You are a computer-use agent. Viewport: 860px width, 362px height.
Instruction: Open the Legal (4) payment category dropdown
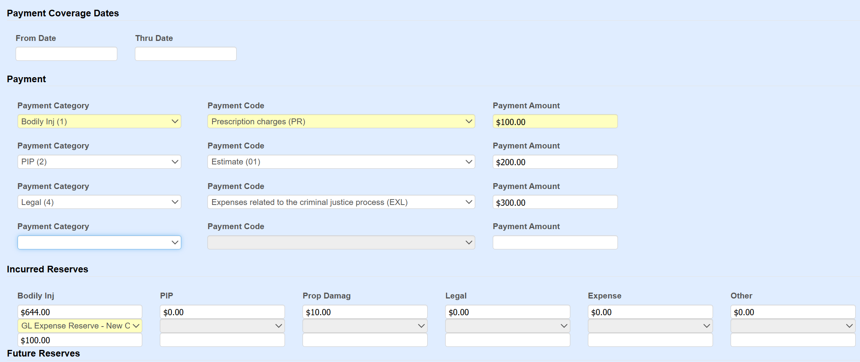99,202
